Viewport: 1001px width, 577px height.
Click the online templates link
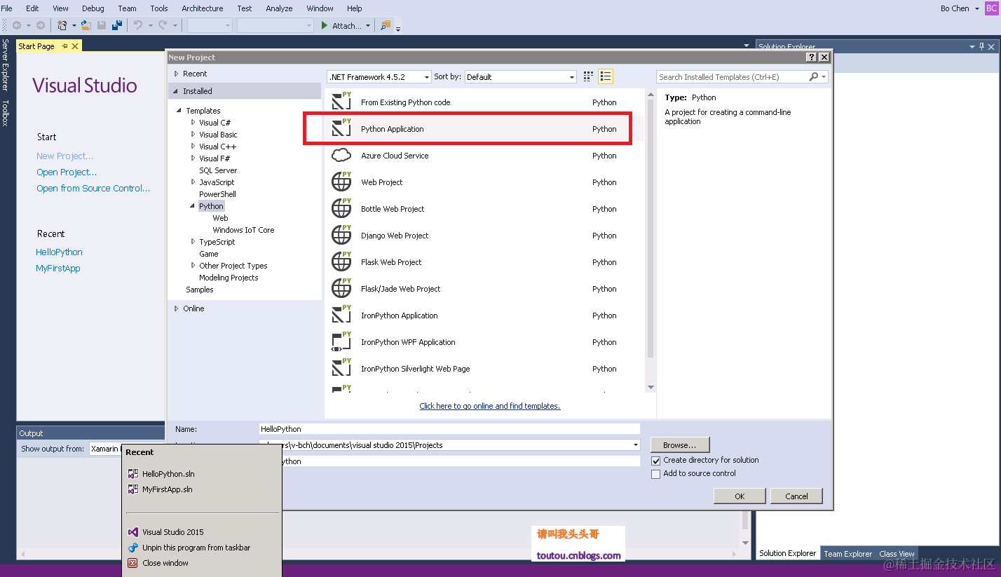tap(490, 406)
